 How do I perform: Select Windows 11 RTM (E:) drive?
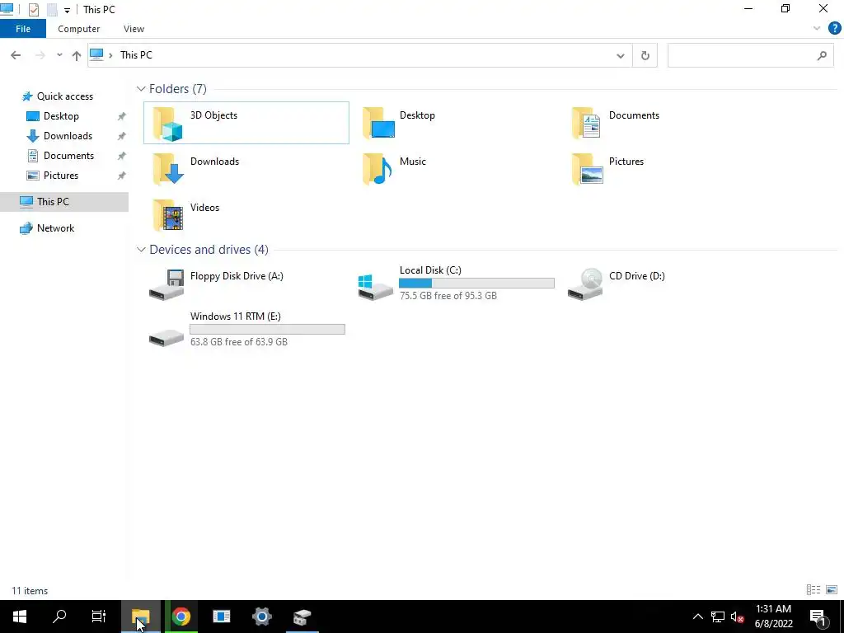pyautogui.click(x=246, y=329)
